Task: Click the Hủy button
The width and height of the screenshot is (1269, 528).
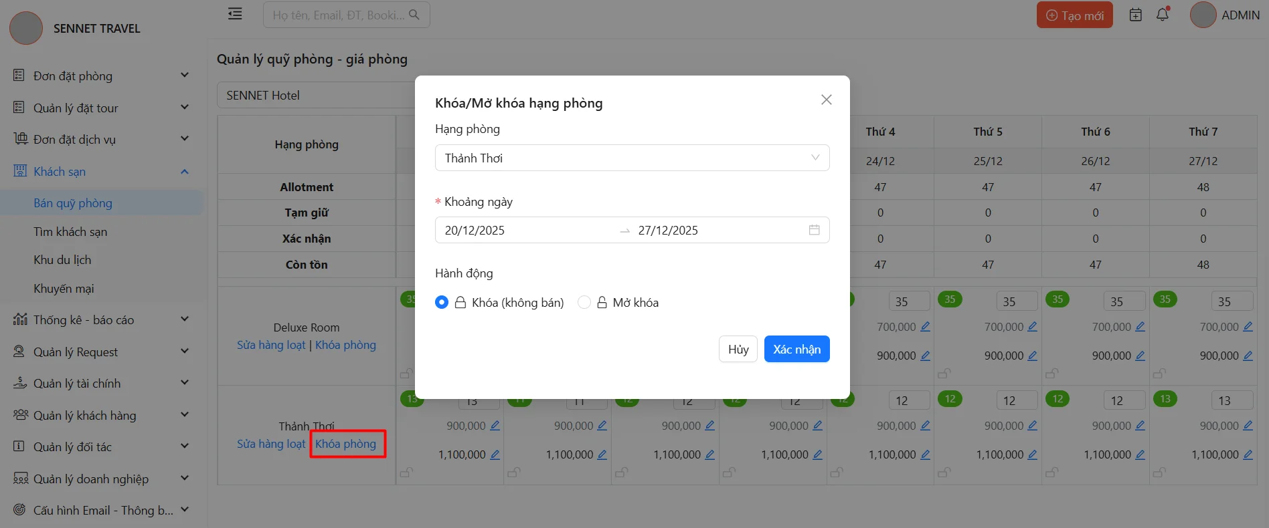Action: coord(738,349)
